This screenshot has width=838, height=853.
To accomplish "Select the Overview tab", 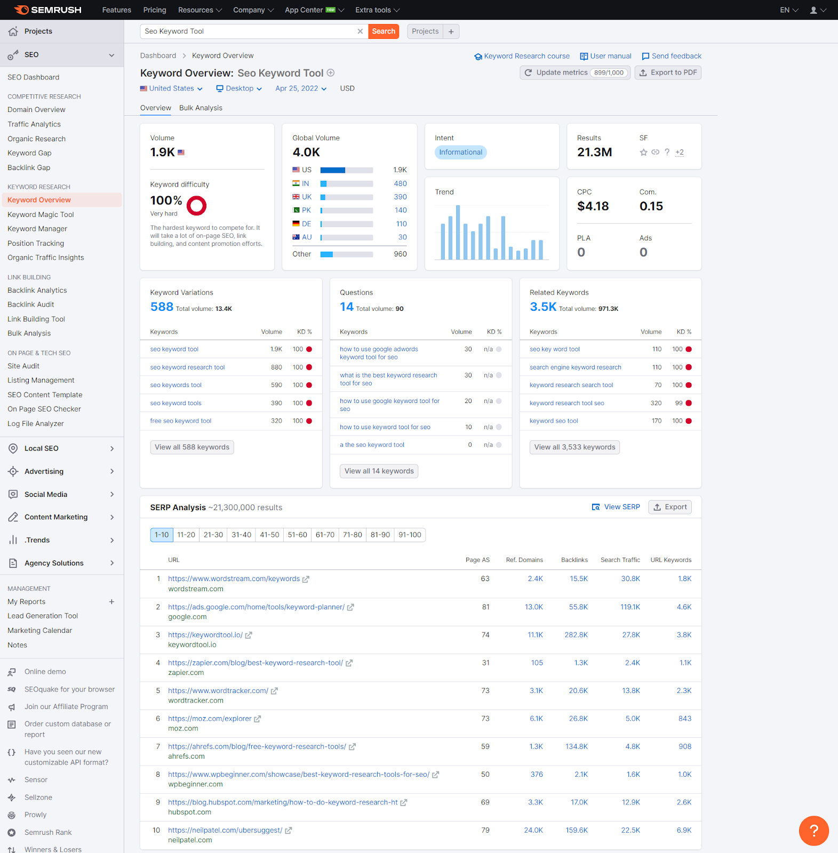I will pyautogui.click(x=156, y=108).
